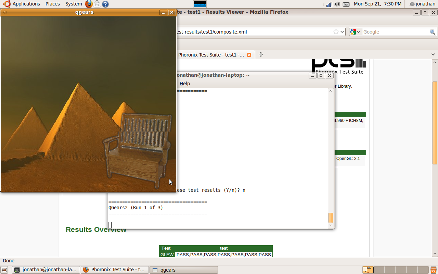438x274 pixels.
Task: Click the network signal bars icon
Action: tap(329, 4)
